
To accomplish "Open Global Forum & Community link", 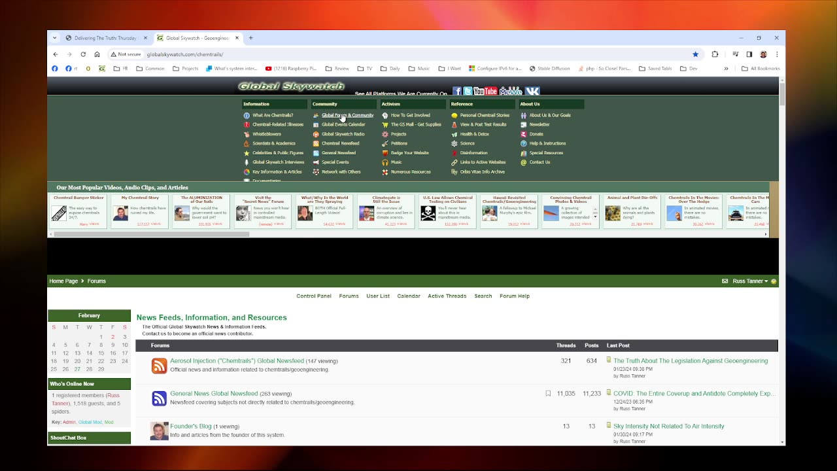I will (x=347, y=115).
